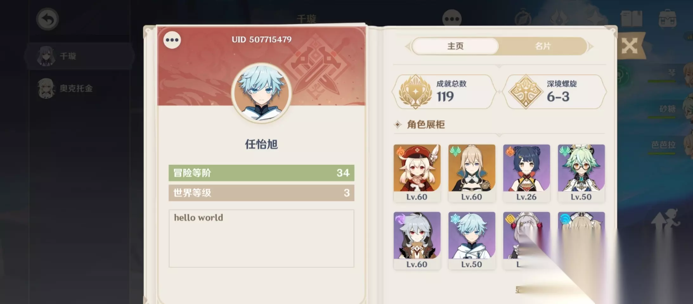Click the round Chongyun profile avatar
This screenshot has width=693, height=304.
click(261, 93)
